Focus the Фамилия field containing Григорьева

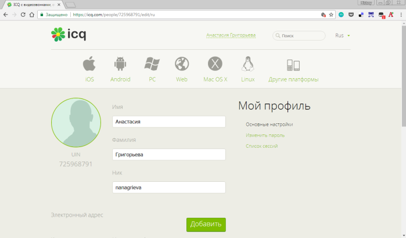[169, 155]
